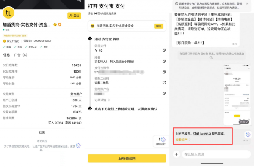Image resolution: width=254 pixels, height=167 pixels.
Task: Tap the 保证金: 100000.00 USDT text
Action: pyautogui.click(x=37, y=41)
